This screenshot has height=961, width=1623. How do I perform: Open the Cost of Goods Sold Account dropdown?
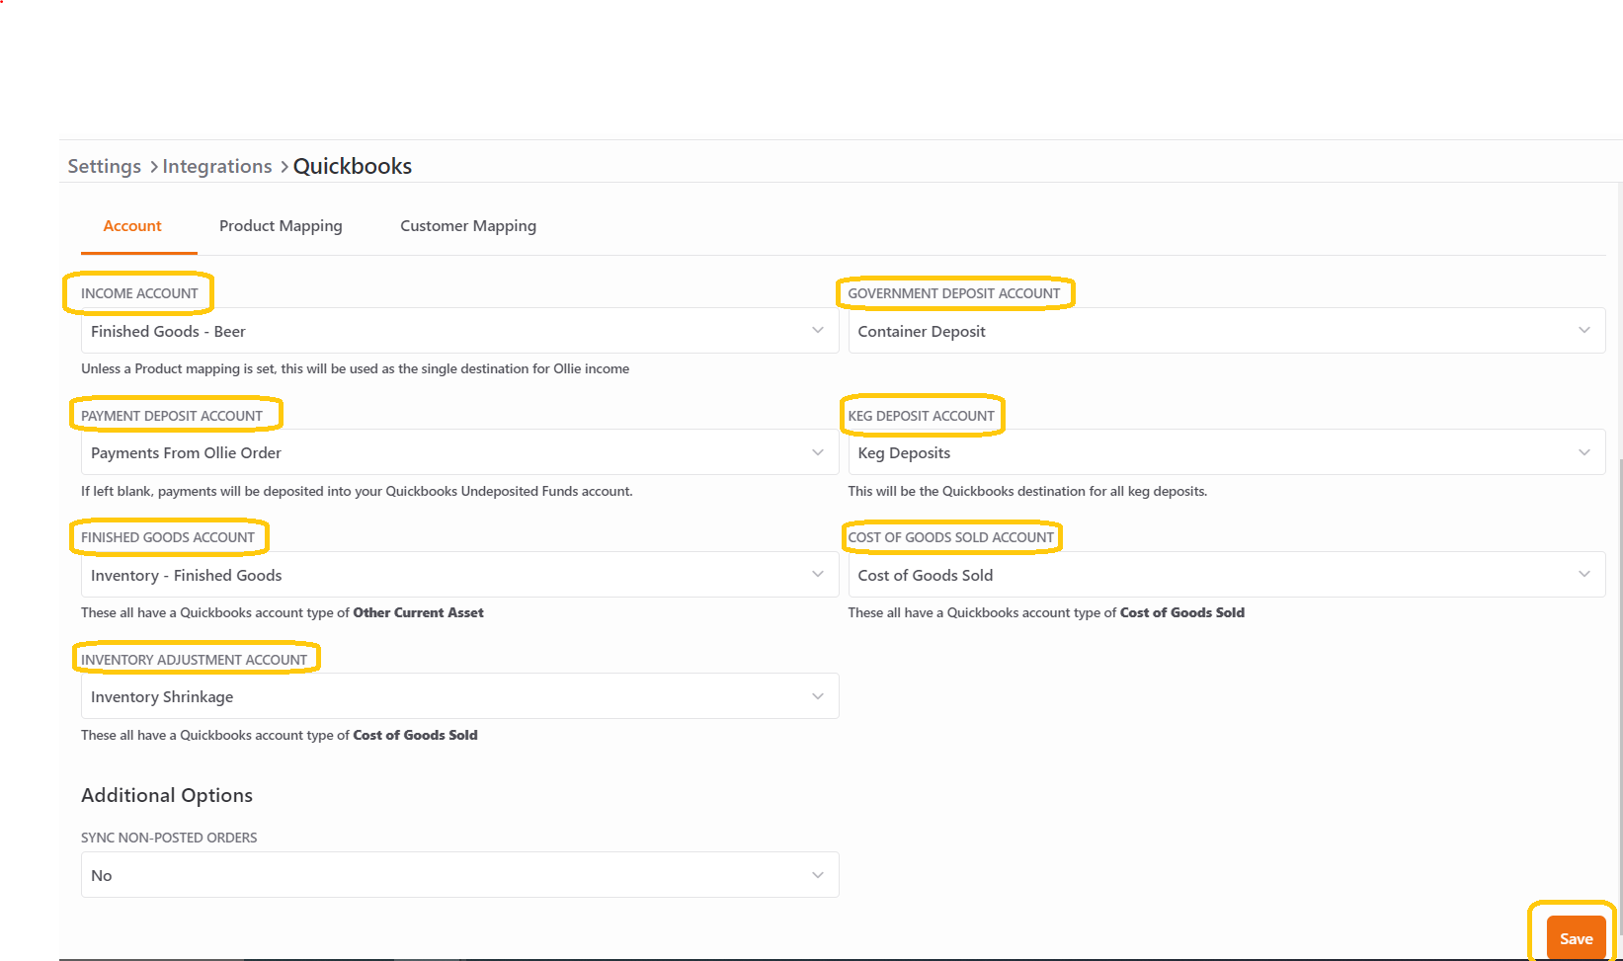[x=1226, y=575]
